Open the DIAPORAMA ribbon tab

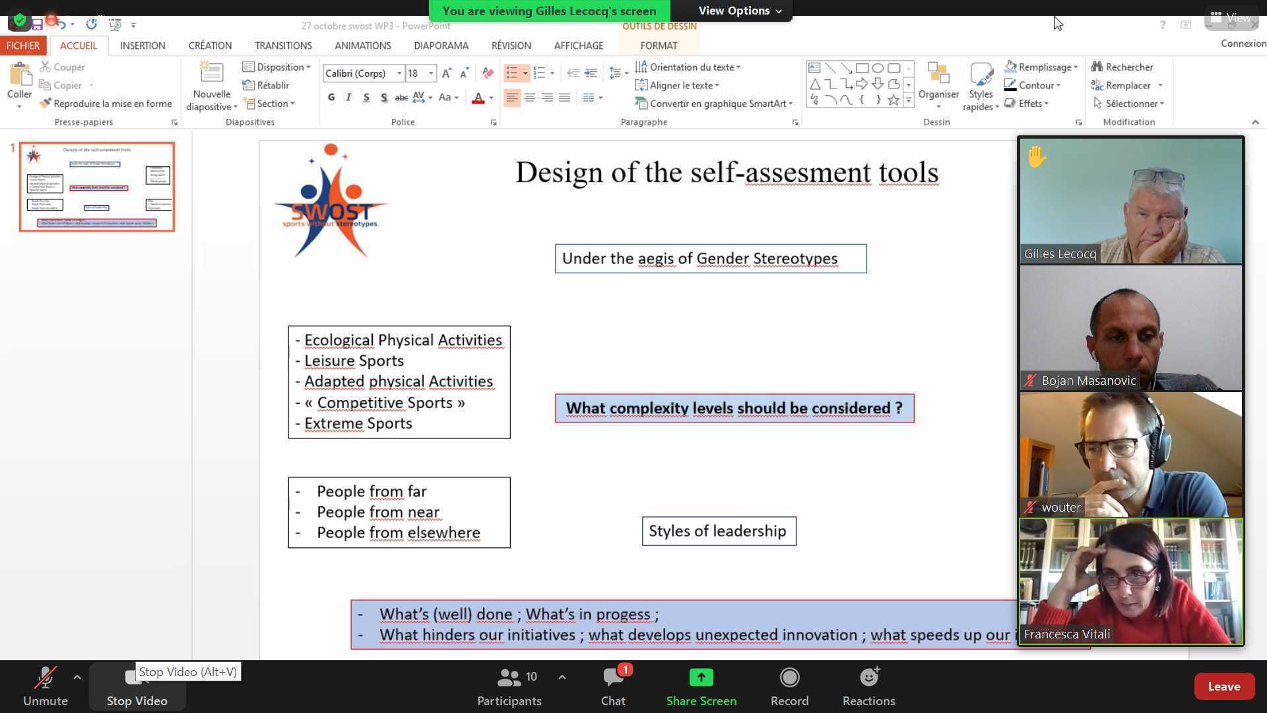tap(441, 46)
